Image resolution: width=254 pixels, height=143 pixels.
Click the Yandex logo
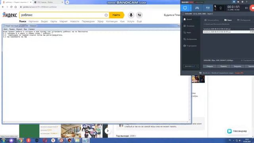click(x=10, y=15)
